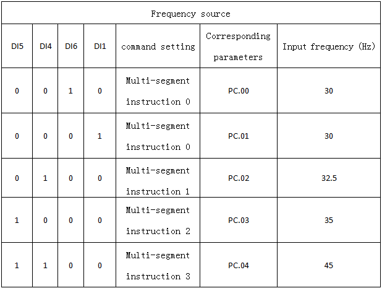
Task: Click the PC.00 parameter cell
Action: (238, 91)
